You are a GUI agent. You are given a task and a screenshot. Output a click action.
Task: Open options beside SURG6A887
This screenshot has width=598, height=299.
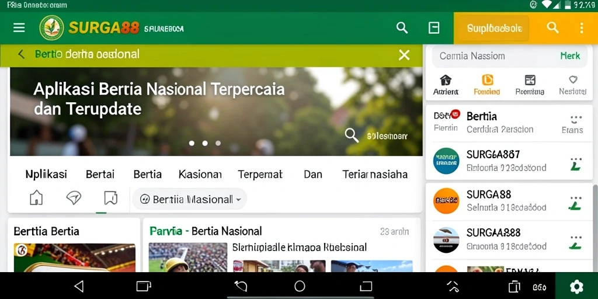[x=575, y=164]
